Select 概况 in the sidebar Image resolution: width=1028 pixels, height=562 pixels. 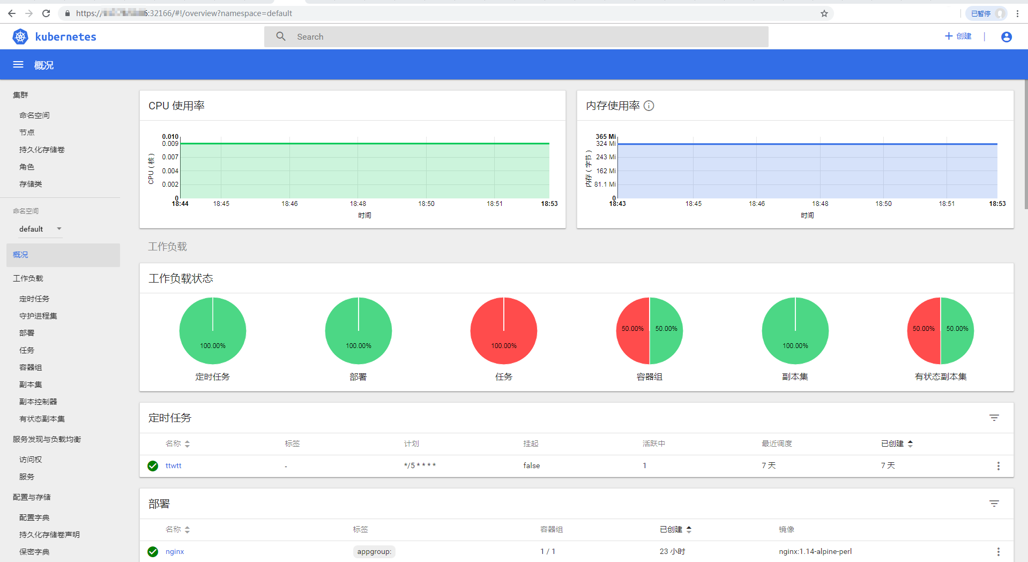coord(63,255)
